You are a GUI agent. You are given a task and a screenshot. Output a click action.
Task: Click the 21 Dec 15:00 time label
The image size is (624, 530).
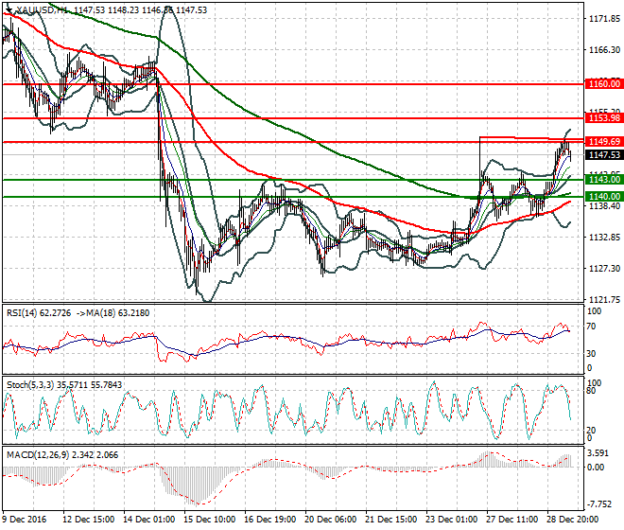tap(391, 520)
